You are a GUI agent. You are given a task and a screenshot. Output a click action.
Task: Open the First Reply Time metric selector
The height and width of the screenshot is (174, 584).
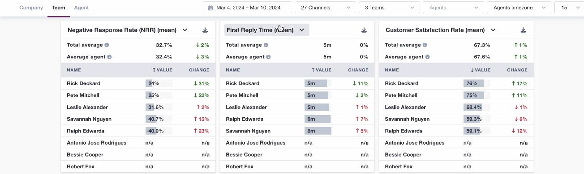(266, 30)
